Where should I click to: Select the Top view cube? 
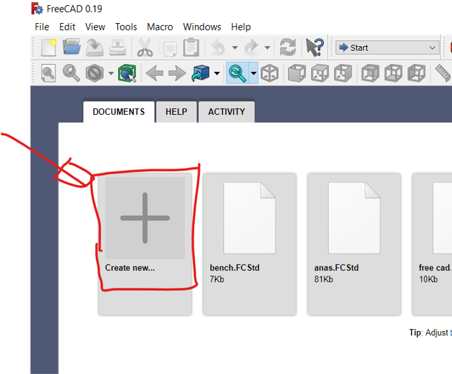(x=320, y=73)
